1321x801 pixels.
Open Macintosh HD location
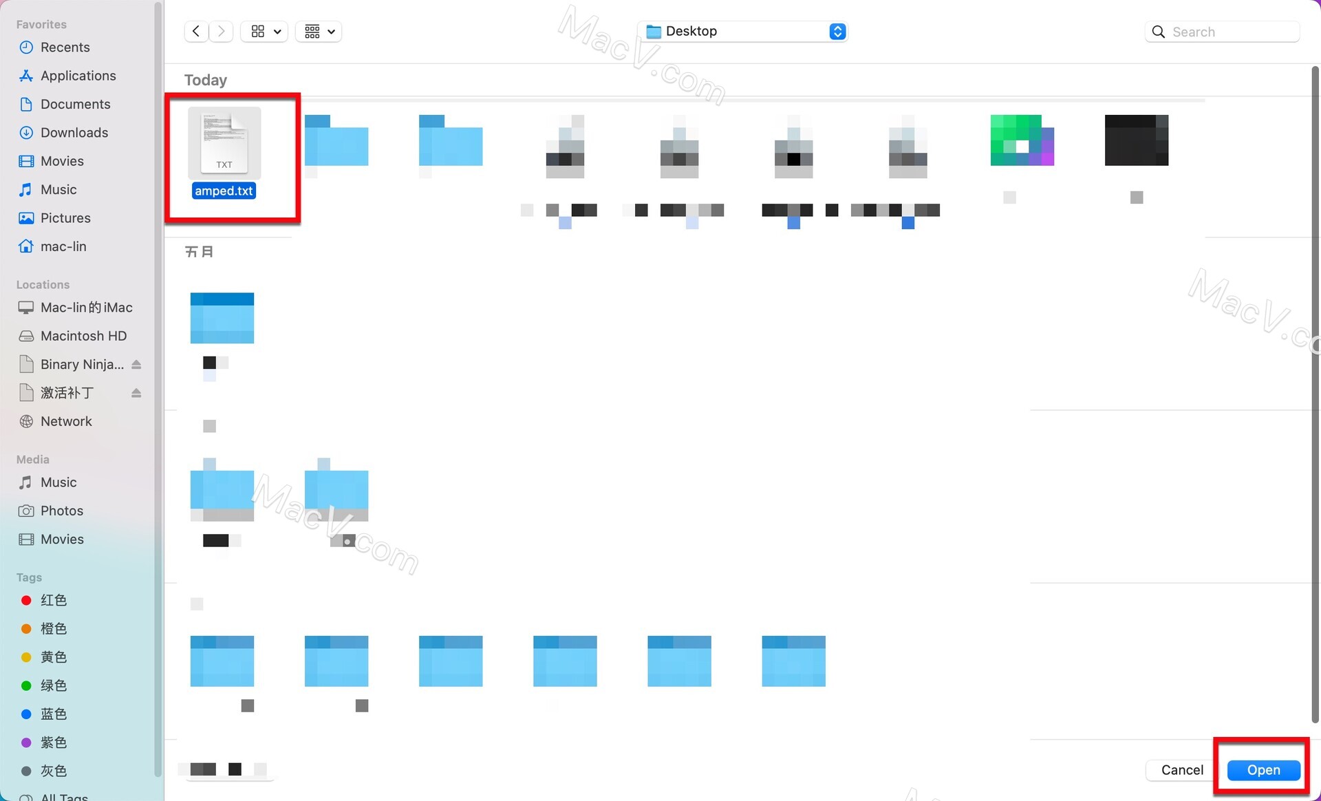83,336
